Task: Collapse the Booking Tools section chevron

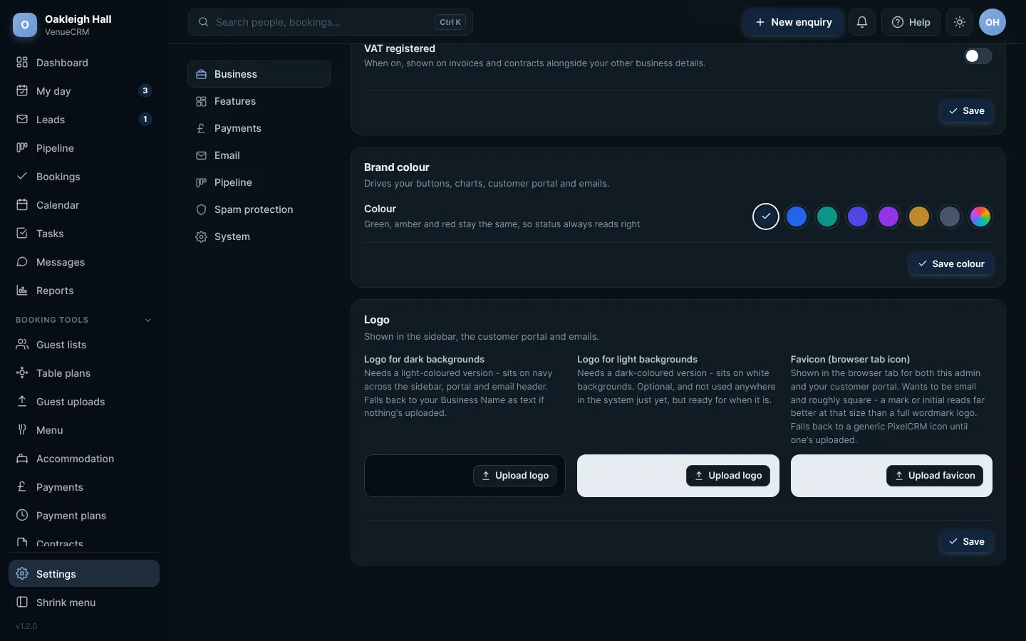Action: pyautogui.click(x=148, y=320)
